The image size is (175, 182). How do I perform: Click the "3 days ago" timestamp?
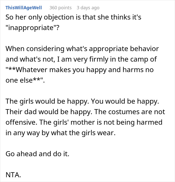pyautogui.click(x=88, y=8)
